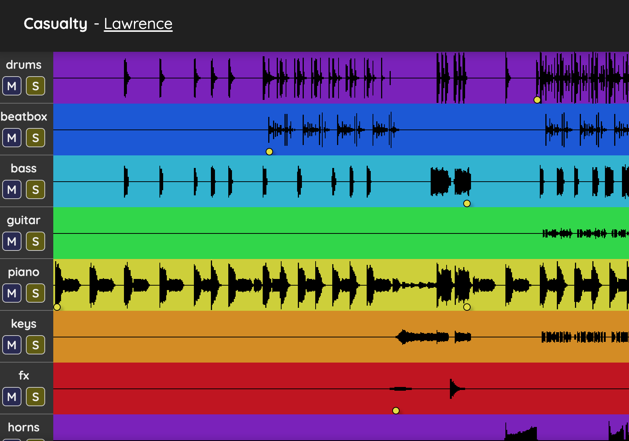The height and width of the screenshot is (441, 629).
Task: Click the guitar waveform in green lane
Action: [585, 233]
